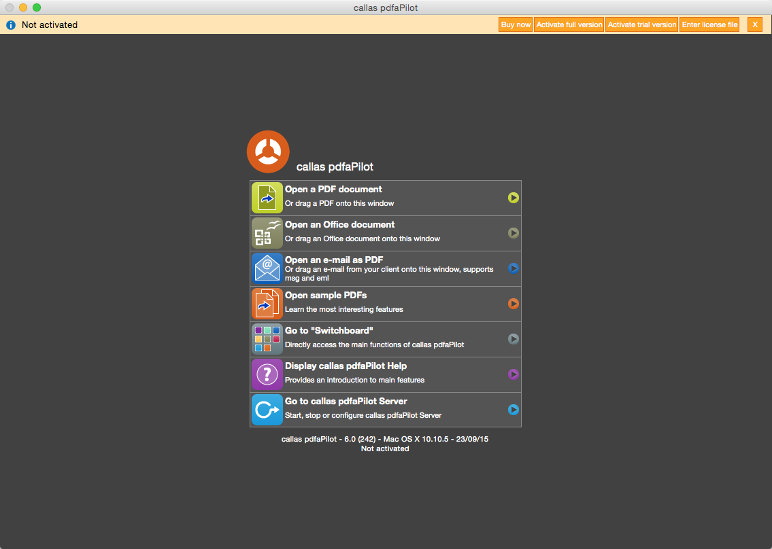This screenshot has width=772, height=549.
Task: Click green play arrow for Open a PDF
Action: 514,198
